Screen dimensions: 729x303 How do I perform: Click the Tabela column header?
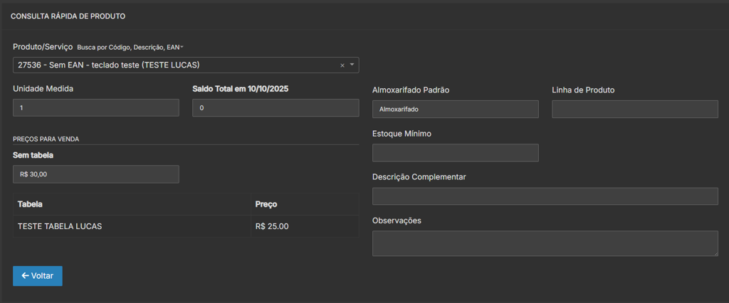pos(31,204)
